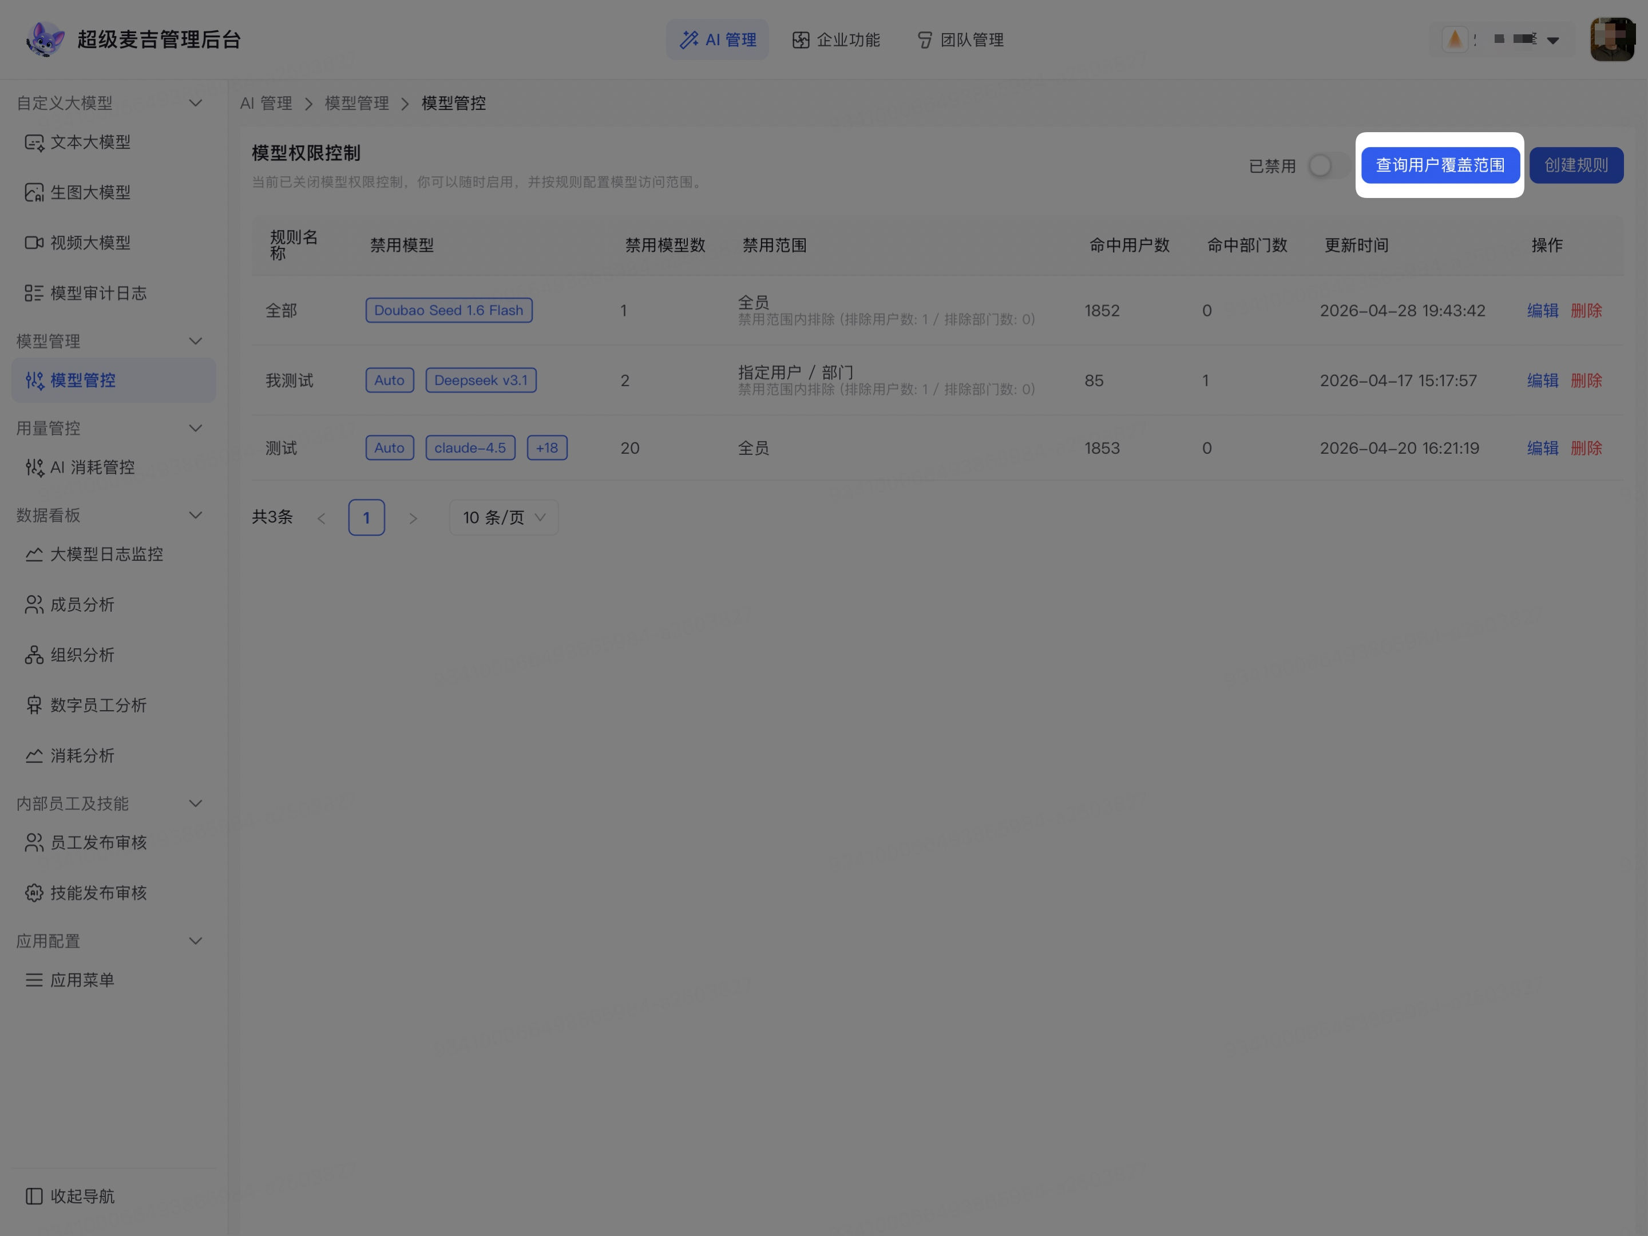Click the 模型管理 breadcrumb link
Image resolution: width=1648 pixels, height=1236 pixels.
click(x=357, y=103)
